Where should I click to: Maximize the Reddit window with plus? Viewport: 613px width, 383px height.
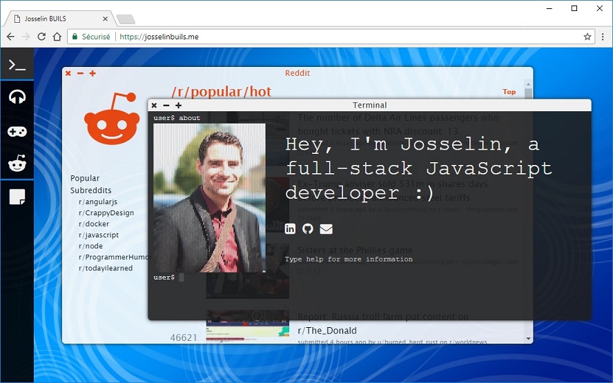[x=93, y=73]
